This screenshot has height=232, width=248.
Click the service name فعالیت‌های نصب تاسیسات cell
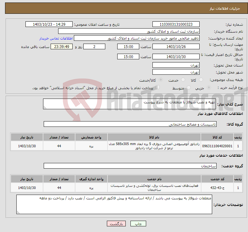[x=154, y=188]
